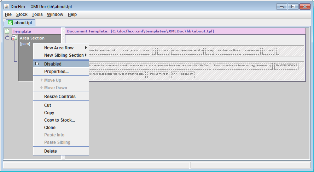Click the www.filigris.com control in template
This screenshot has height=172, width=314.
pyautogui.click(x=182, y=74)
